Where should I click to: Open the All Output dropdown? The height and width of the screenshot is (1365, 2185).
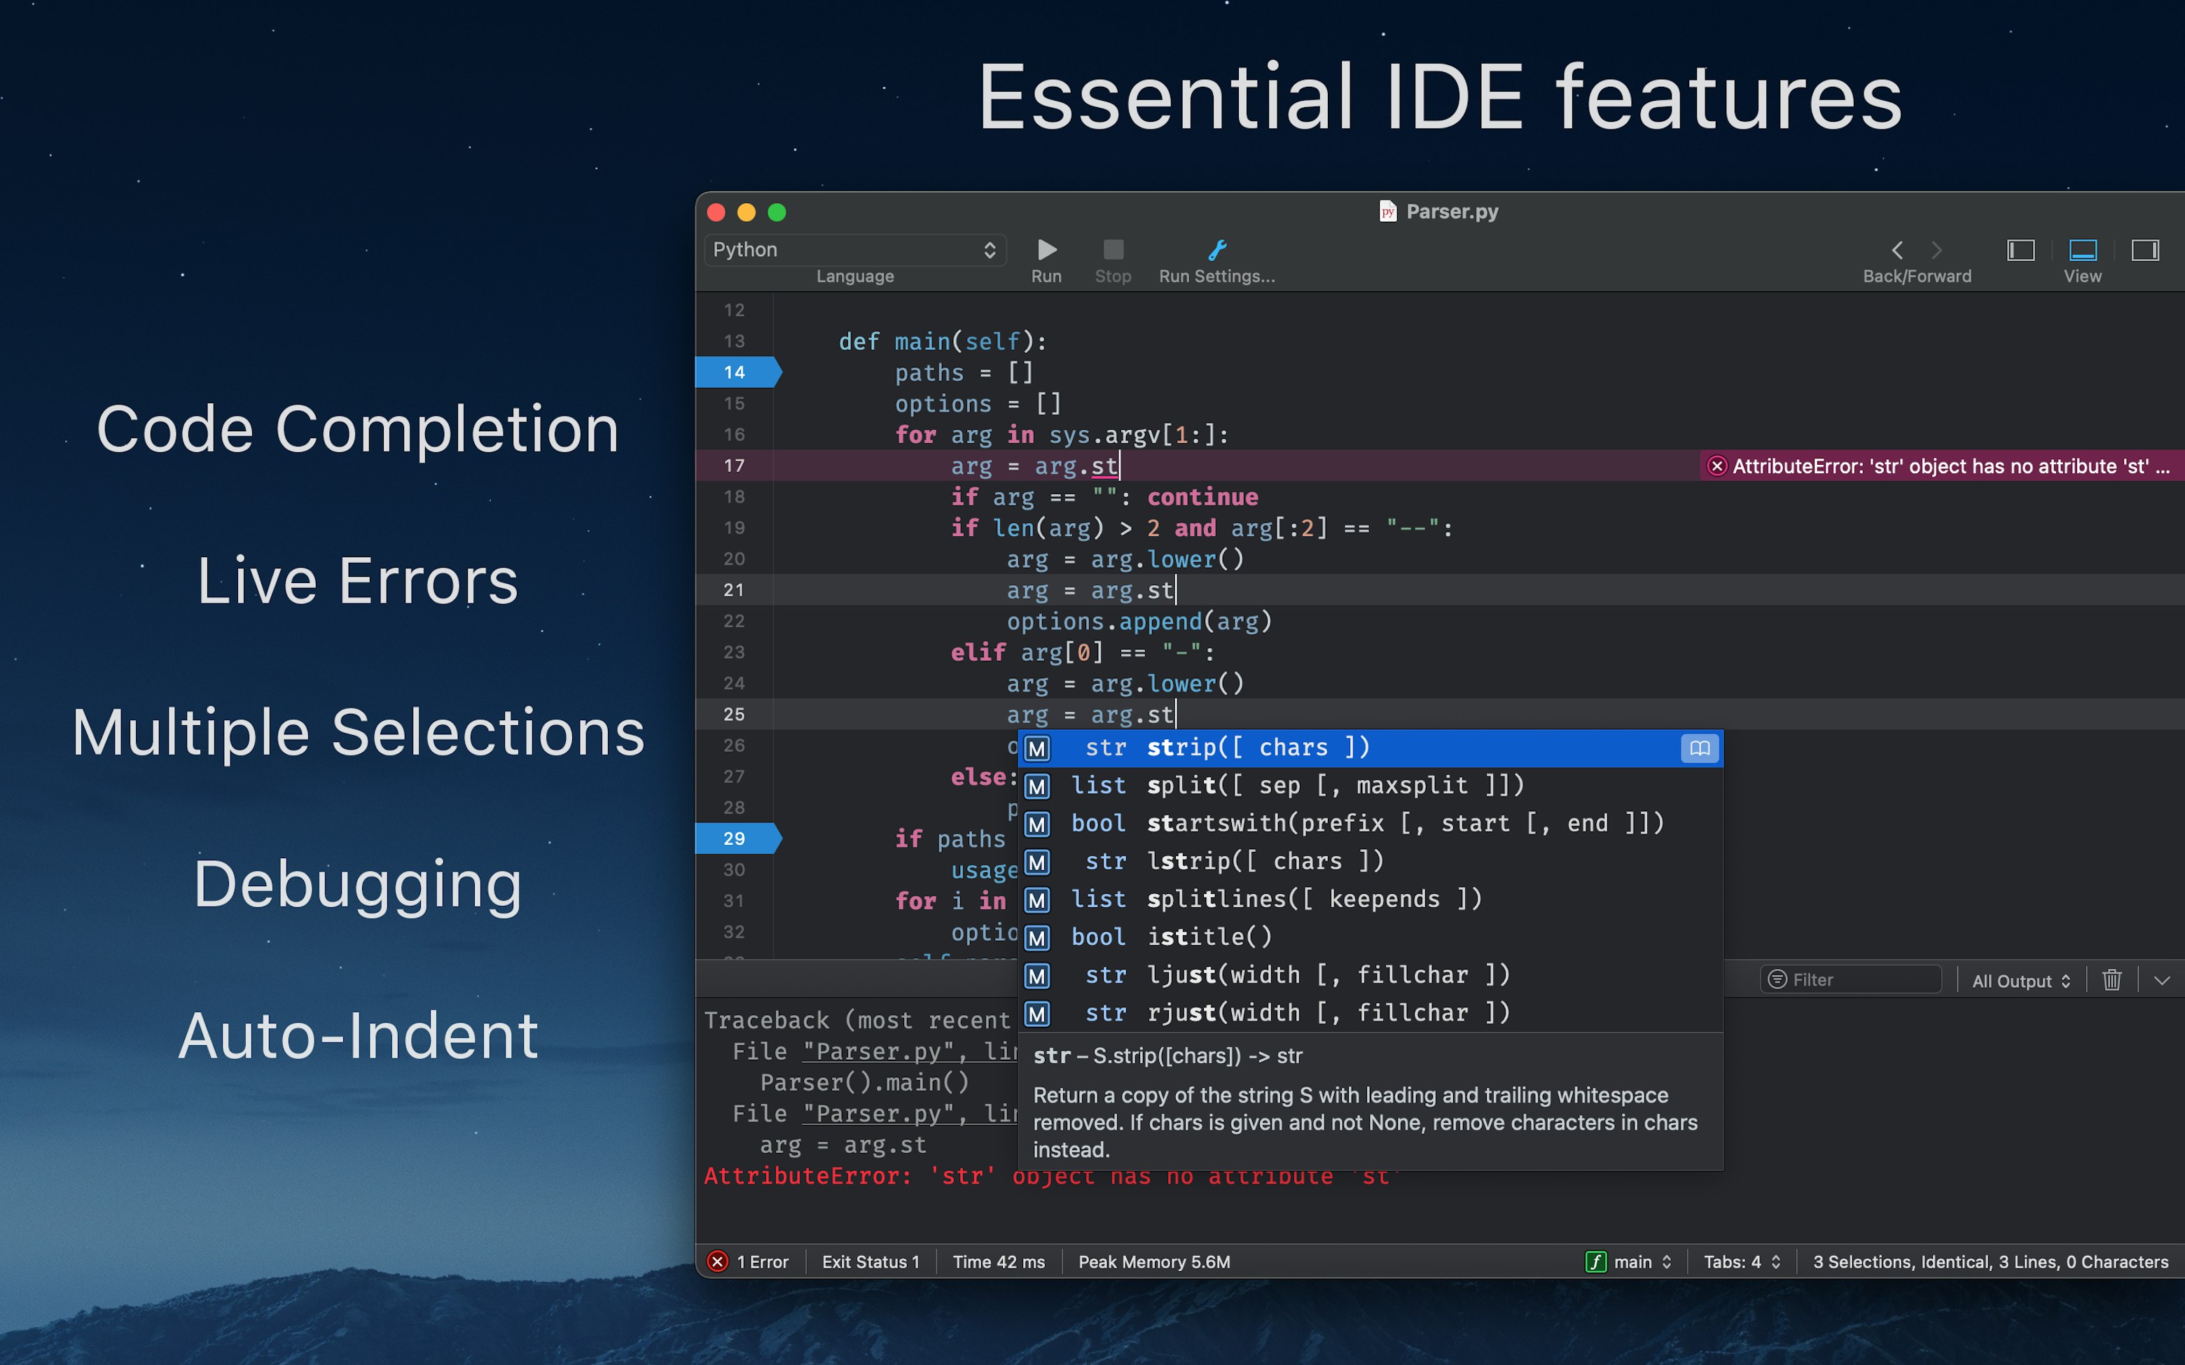pyautogui.click(x=2020, y=981)
